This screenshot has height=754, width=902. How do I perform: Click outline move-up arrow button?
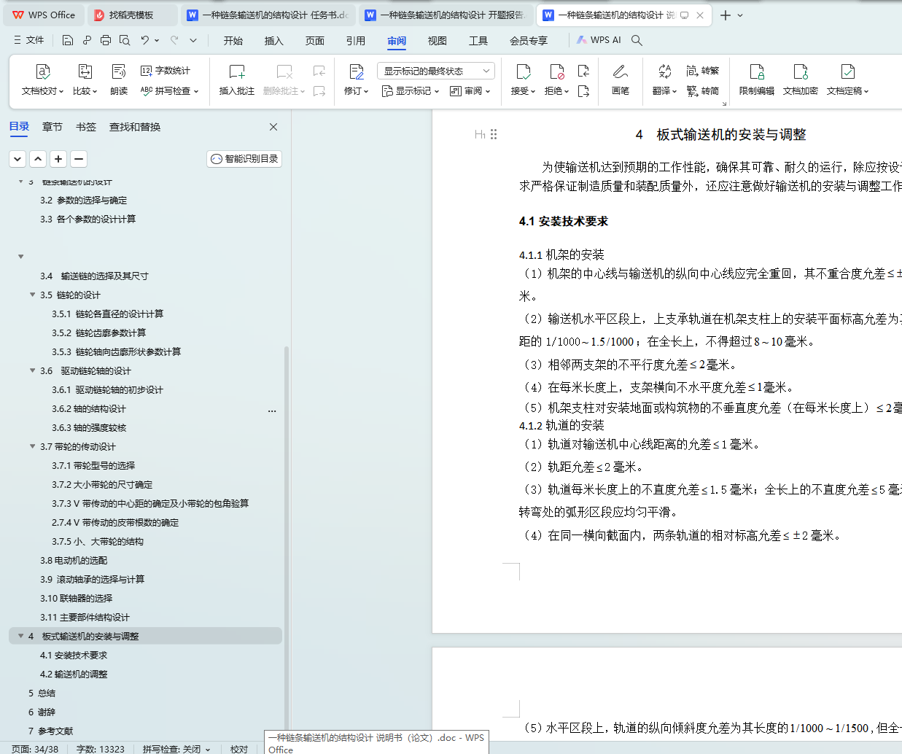pyautogui.click(x=38, y=158)
